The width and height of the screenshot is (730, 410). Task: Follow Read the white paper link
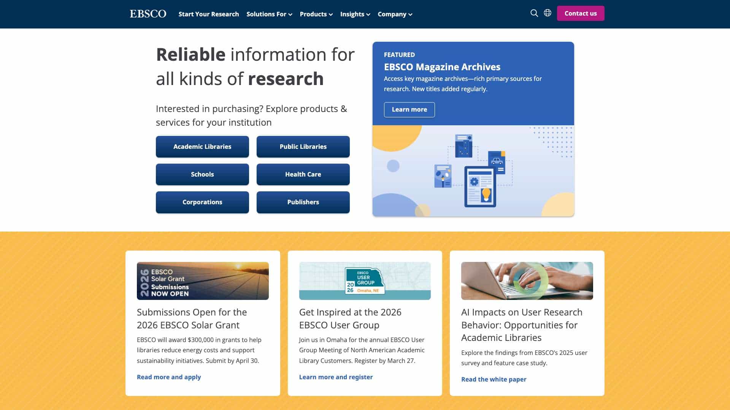pos(494,379)
